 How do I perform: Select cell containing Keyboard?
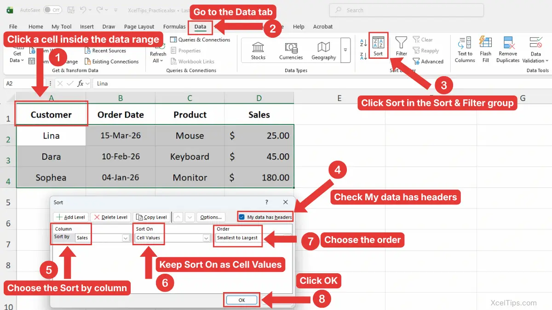coord(190,157)
